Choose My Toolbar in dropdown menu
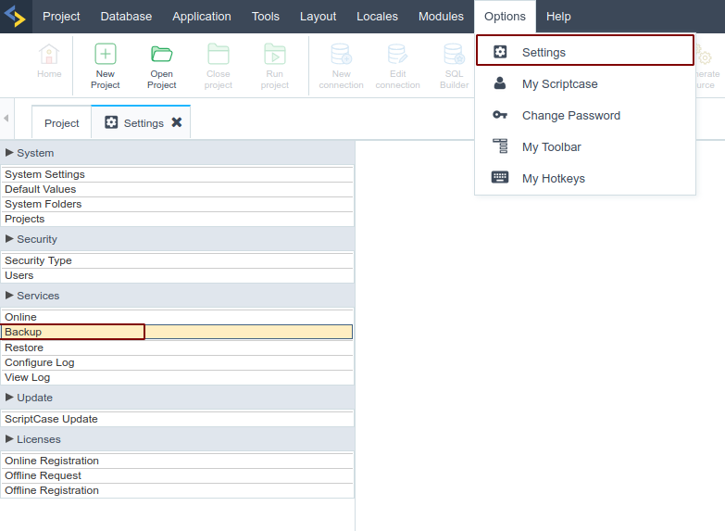Image resolution: width=725 pixels, height=531 pixels. 551,147
